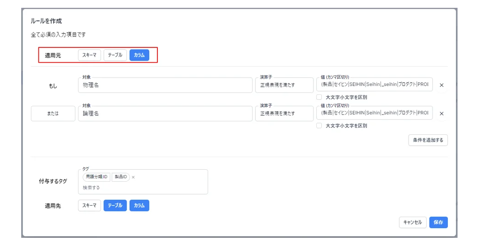Viewport: 494px width, 247px height.
Task: Clear tags using the small x icon
Action: (133, 178)
